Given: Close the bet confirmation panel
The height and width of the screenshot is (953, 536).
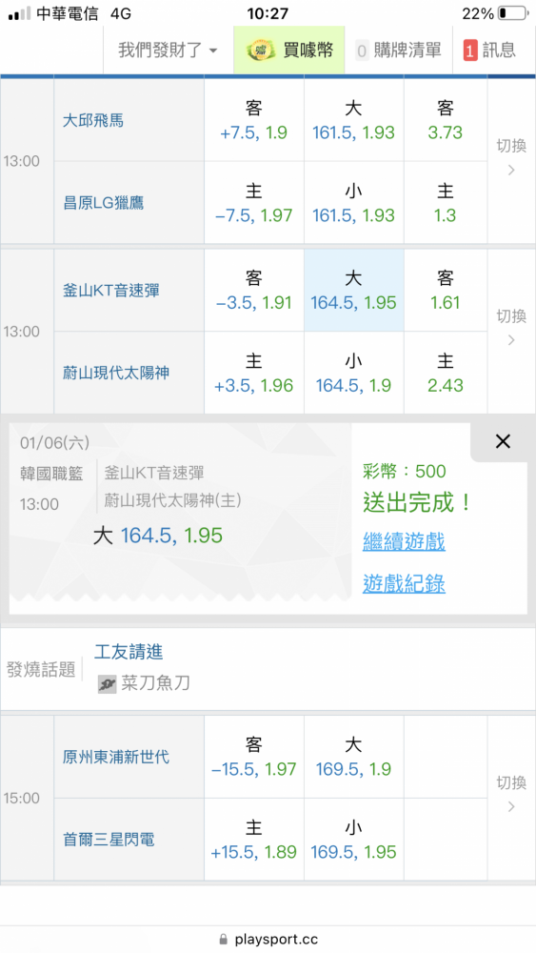Looking at the screenshot, I should [x=503, y=442].
